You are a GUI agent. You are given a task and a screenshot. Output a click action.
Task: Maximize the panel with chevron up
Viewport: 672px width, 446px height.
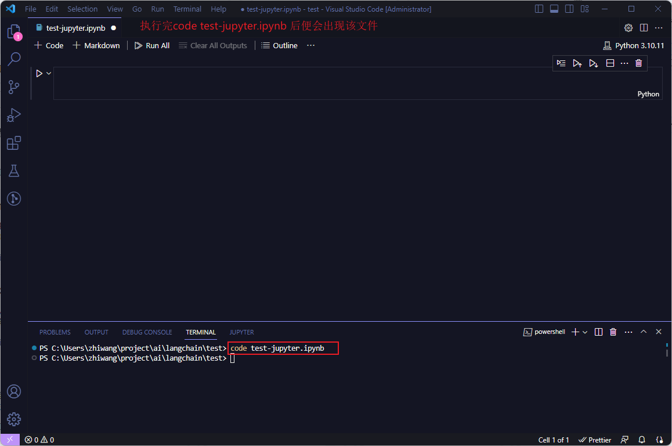644,332
